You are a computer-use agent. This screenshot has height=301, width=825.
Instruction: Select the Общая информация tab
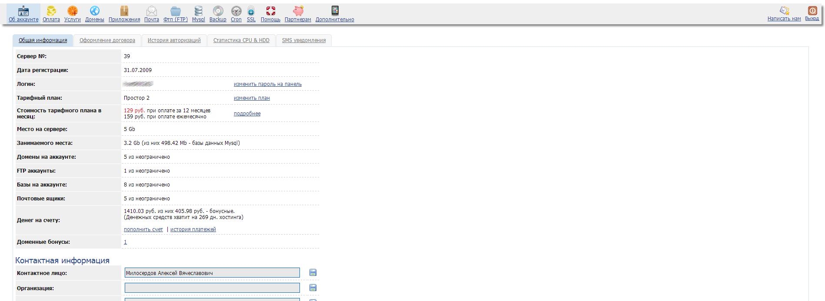(x=43, y=40)
